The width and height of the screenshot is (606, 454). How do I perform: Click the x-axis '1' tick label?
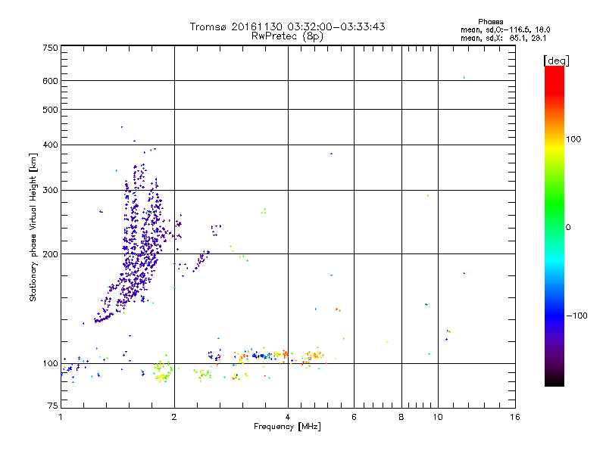[x=61, y=417]
